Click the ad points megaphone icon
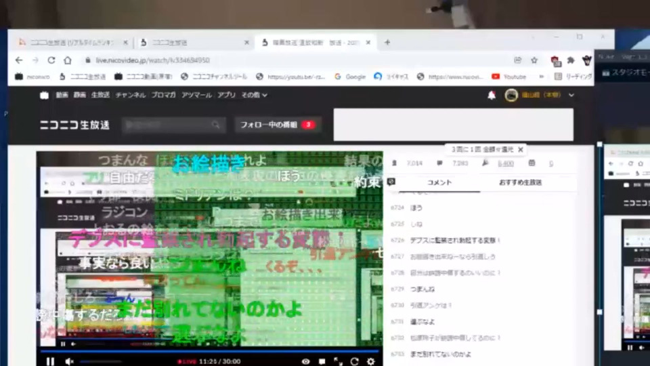This screenshot has width=650, height=366. coord(485,163)
